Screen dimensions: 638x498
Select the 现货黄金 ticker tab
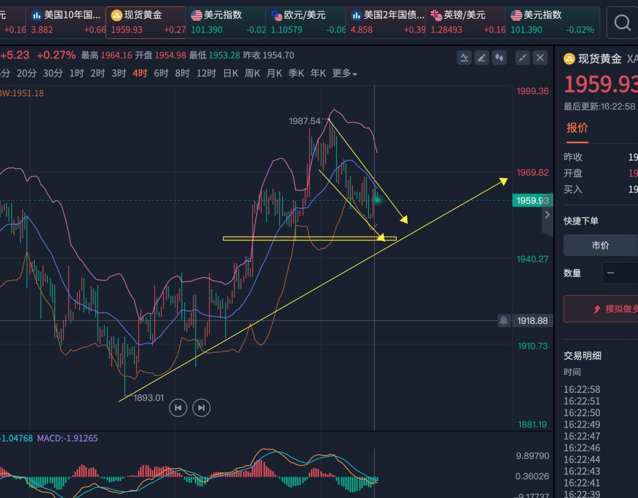(145, 22)
